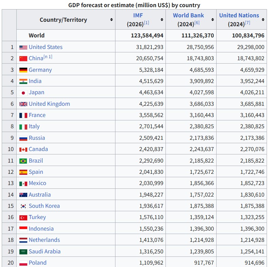Sort by United Nations column arrows
This screenshot has height=267, width=268.
pos(263,20)
